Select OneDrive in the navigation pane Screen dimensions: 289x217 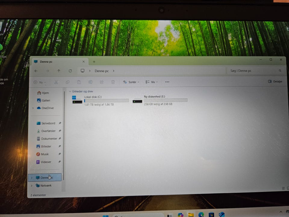[45, 108]
